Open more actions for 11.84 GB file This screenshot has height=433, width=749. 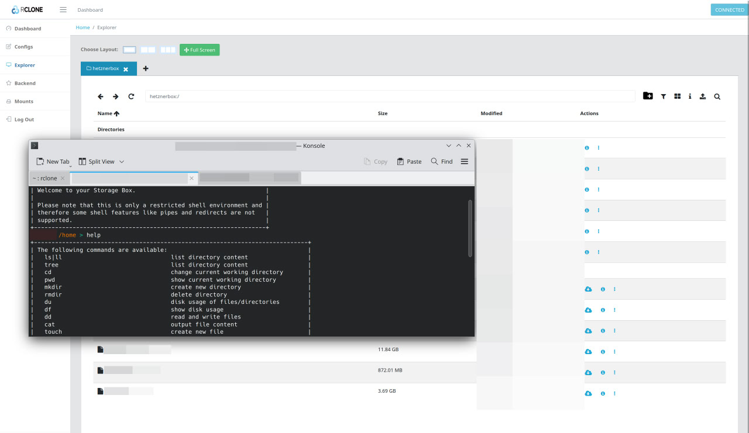coord(614,352)
